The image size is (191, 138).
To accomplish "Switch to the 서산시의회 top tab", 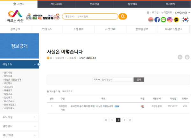I will pyautogui.click(x=57, y=4).
